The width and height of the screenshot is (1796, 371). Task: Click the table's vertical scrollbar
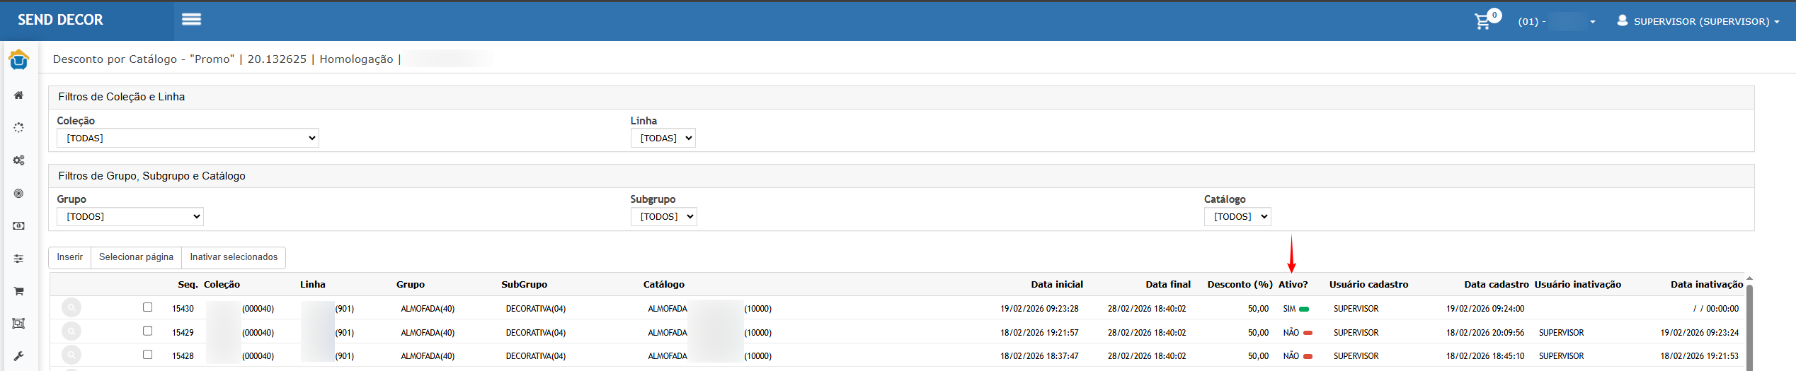tap(1749, 325)
